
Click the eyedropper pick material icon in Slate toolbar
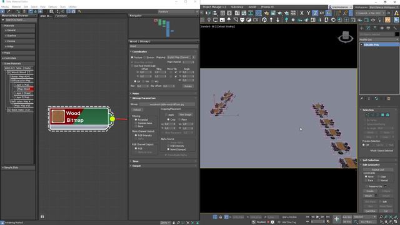click(x=8, y=11)
